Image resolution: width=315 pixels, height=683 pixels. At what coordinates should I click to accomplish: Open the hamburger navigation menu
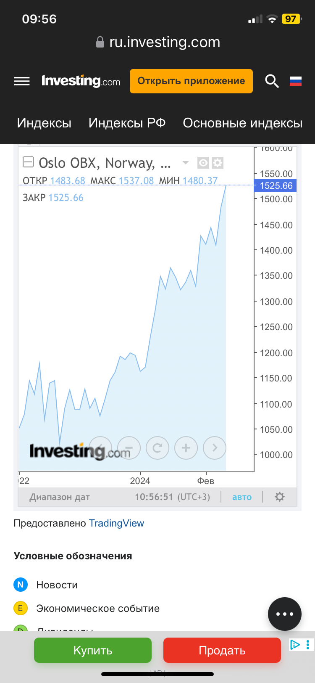tap(22, 81)
